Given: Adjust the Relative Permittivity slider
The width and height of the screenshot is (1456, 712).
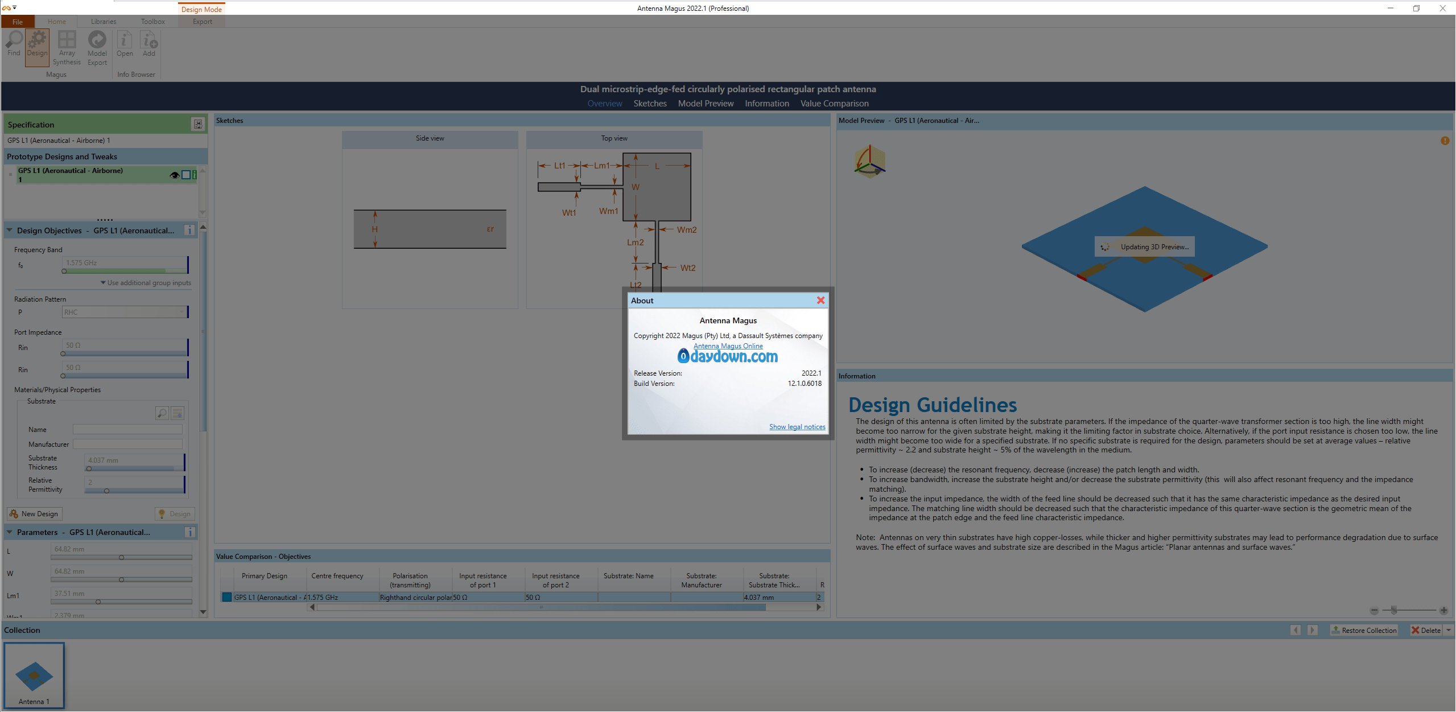Looking at the screenshot, I should (x=106, y=491).
